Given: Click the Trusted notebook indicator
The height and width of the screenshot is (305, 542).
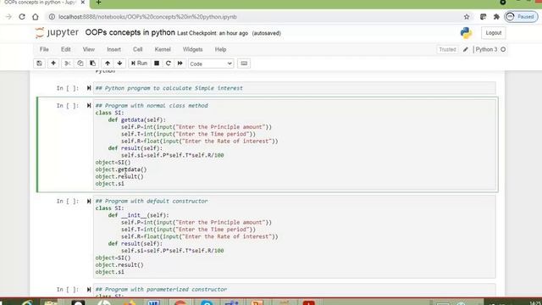Looking at the screenshot, I should pyautogui.click(x=447, y=49).
